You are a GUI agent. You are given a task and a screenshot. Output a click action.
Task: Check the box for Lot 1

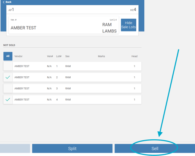8,66
